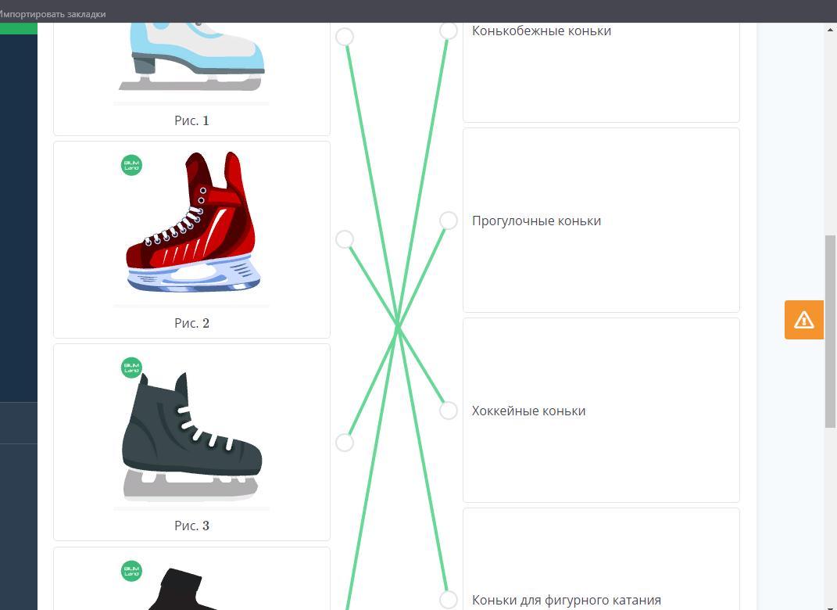Click the Хоккейные коньки answer text
This screenshot has height=610, width=837.
[528, 411]
